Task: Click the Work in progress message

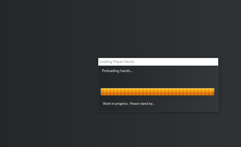Action: click(x=129, y=104)
